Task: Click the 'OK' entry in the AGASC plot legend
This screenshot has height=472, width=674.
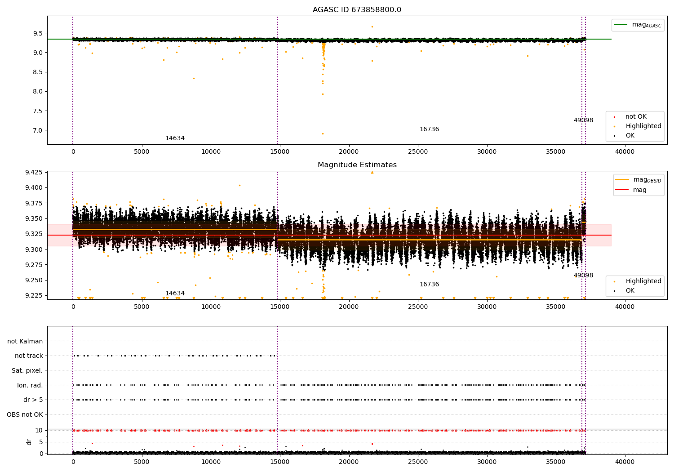Action: point(630,136)
